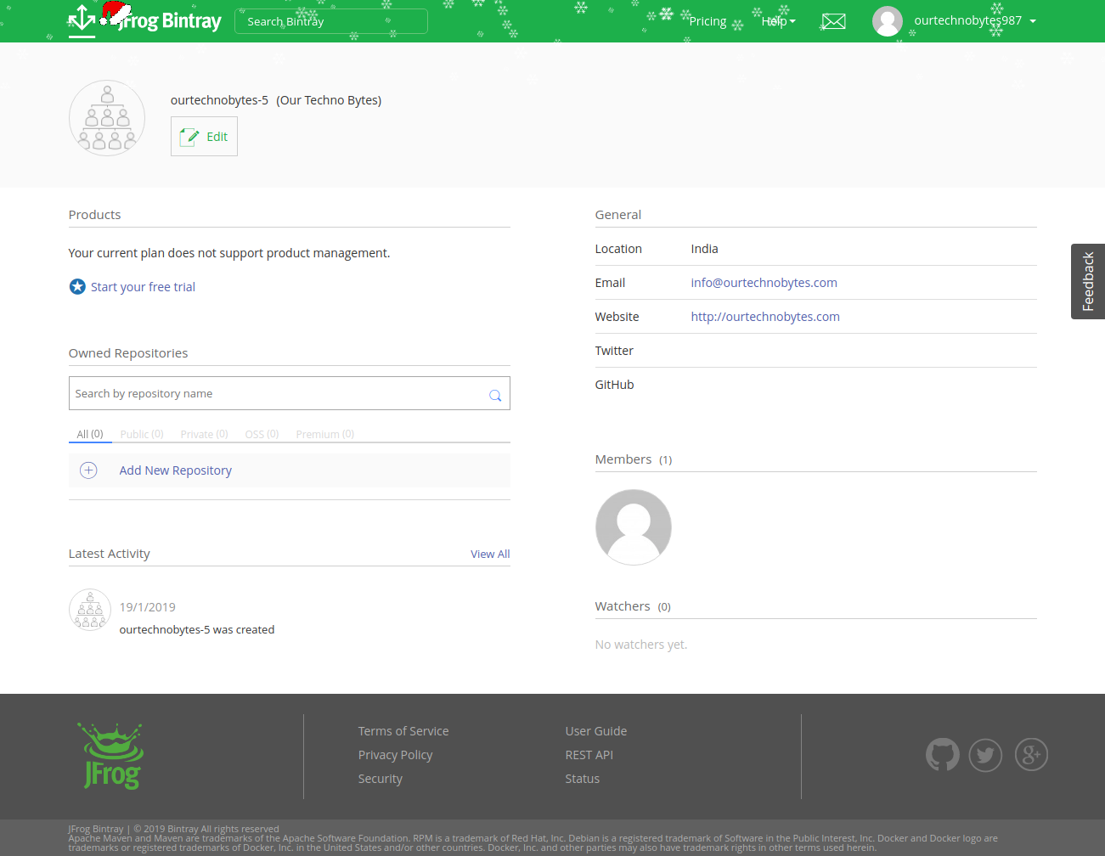Screen dimensions: 1105x856
Task: Click the Members (1) heading
Action: 634,459
